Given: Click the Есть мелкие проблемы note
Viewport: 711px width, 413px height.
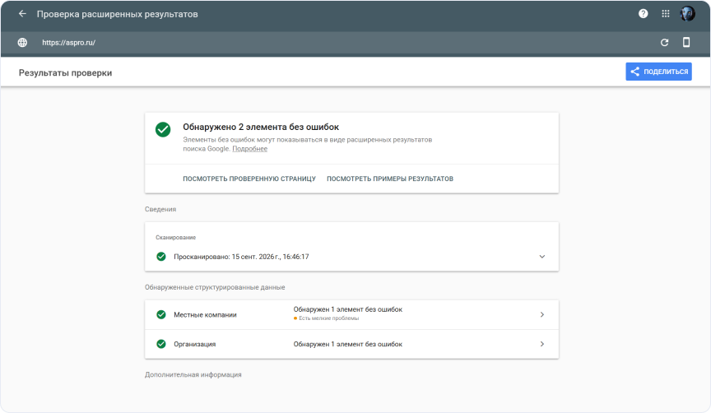Looking at the screenshot, I should (x=328, y=318).
